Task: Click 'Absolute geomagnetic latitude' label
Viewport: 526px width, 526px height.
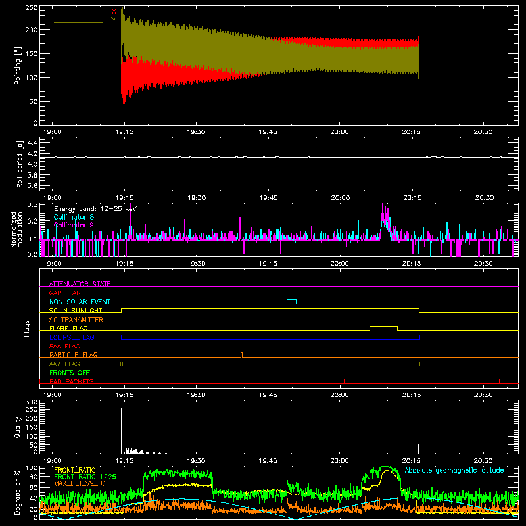Action: pyautogui.click(x=454, y=470)
